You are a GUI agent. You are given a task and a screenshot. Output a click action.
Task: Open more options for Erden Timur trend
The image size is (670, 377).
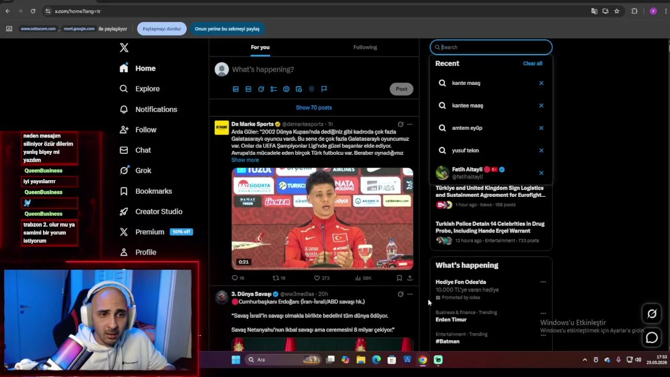[543, 313]
